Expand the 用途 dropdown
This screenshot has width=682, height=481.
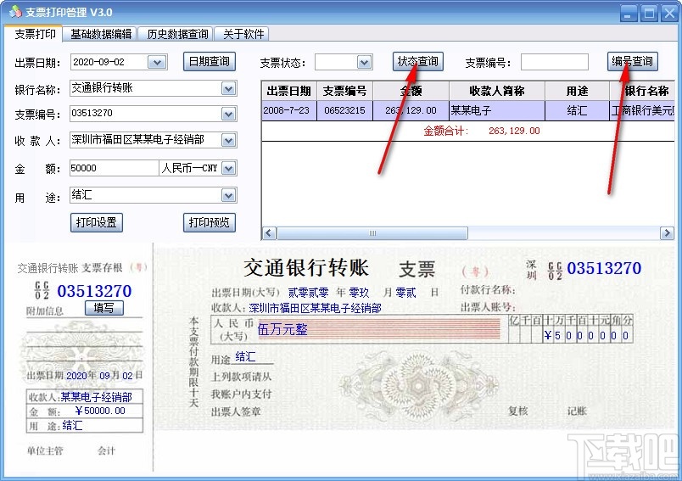pos(228,195)
